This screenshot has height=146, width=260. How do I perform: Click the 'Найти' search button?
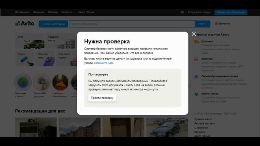[202, 24]
